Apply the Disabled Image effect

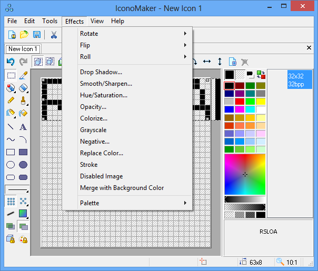(127, 176)
